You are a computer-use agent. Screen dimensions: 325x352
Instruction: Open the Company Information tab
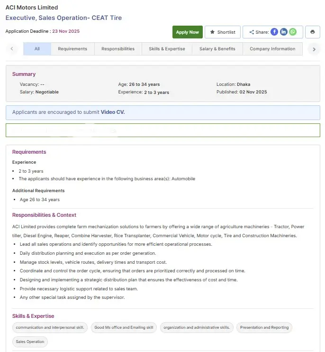pos(272,49)
